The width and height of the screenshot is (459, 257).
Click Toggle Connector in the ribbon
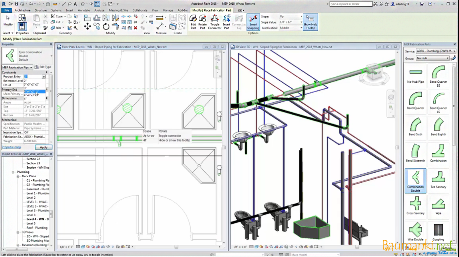tap(215, 22)
